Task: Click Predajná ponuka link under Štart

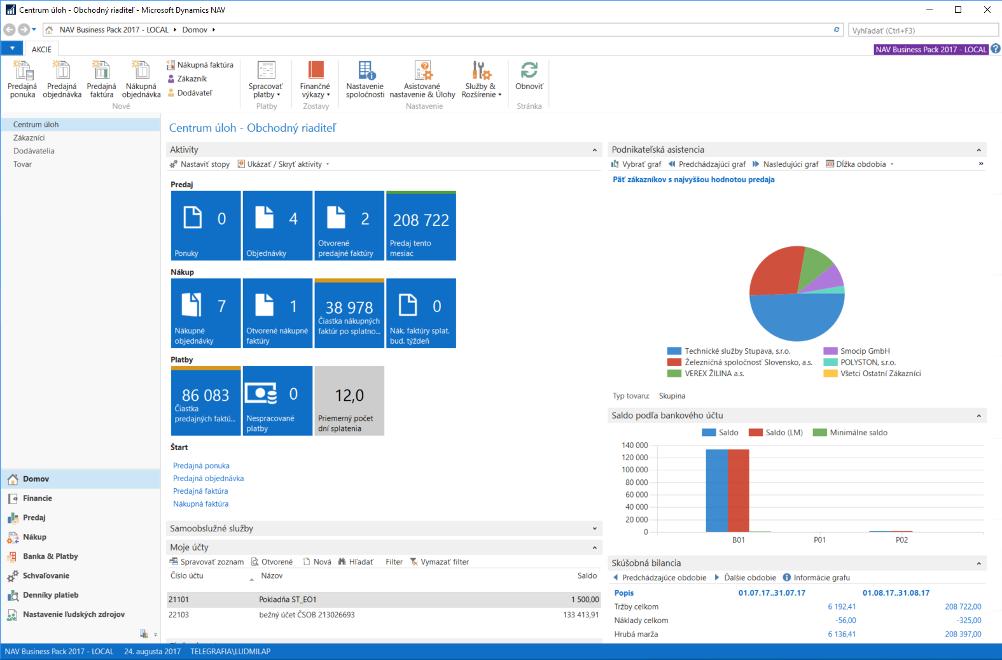Action: click(x=201, y=466)
